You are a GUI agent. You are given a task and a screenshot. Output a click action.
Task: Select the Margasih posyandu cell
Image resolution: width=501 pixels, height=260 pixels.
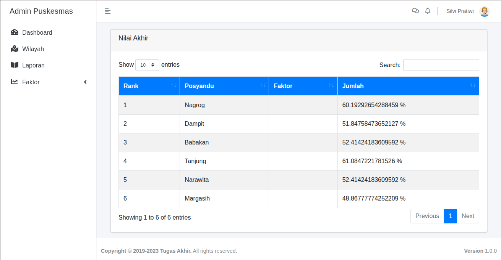click(224, 198)
